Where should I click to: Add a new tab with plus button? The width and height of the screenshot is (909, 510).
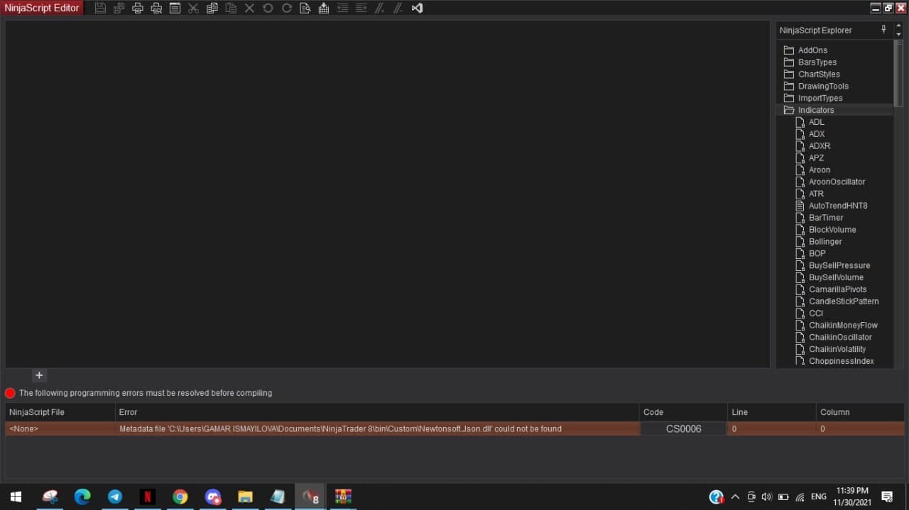(39, 375)
